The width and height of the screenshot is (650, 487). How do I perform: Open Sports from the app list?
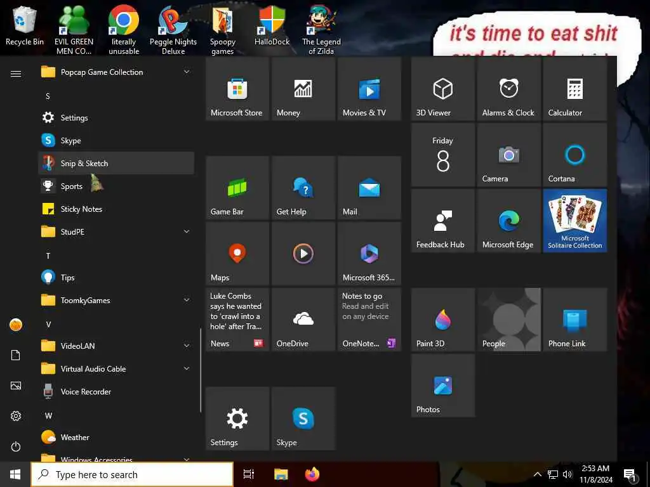pos(116,186)
